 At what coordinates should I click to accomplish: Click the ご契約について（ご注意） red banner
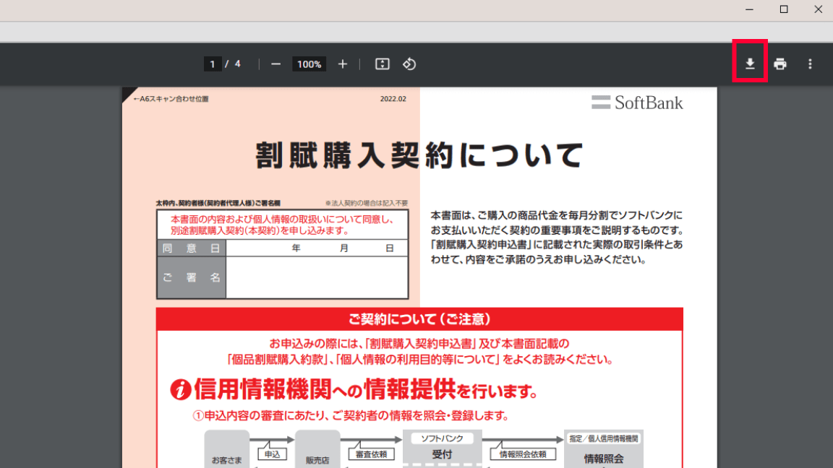coord(419,318)
